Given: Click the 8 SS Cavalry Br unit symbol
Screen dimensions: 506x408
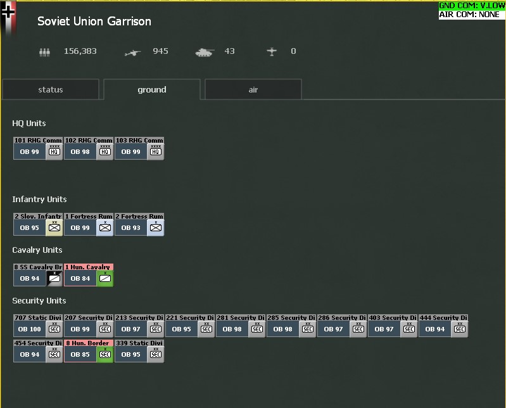Looking at the screenshot, I should click(x=54, y=278).
